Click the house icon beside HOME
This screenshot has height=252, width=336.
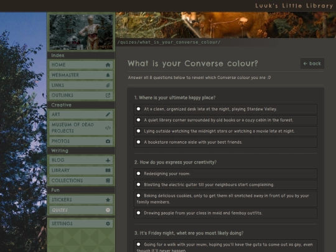click(108, 65)
